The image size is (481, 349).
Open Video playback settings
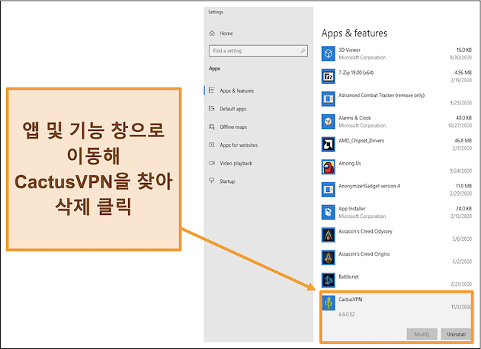tap(236, 163)
